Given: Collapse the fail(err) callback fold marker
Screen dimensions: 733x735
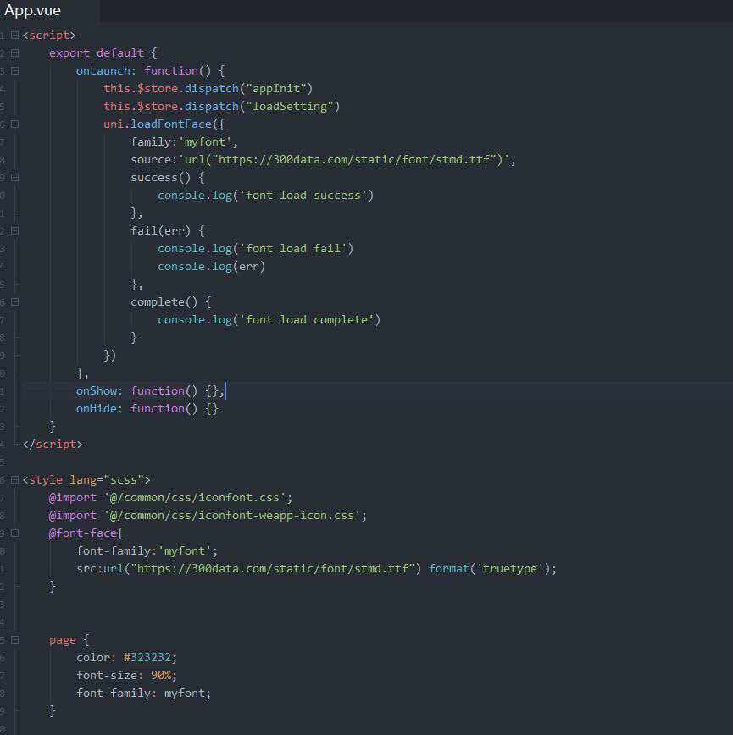Looking at the screenshot, I should tap(14, 230).
